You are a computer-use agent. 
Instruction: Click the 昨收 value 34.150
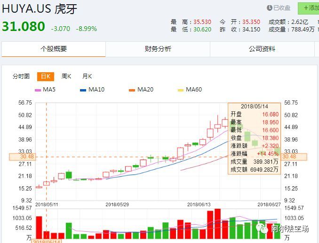coord(251,30)
